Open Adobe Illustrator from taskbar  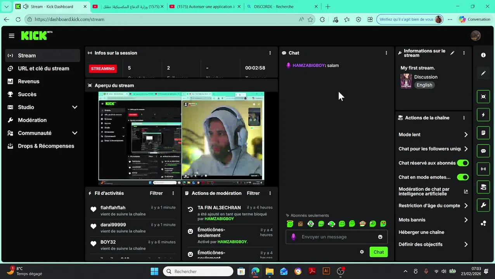[326, 271]
